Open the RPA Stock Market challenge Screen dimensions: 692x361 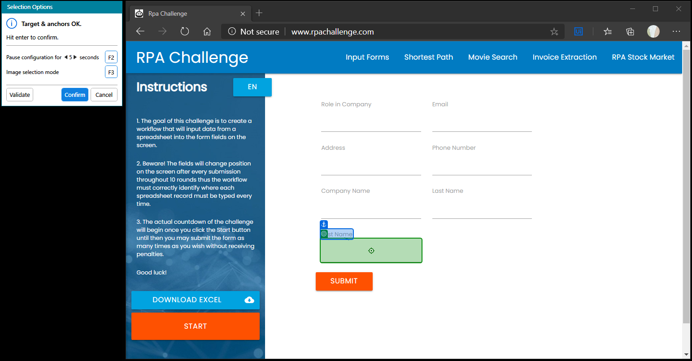643,57
